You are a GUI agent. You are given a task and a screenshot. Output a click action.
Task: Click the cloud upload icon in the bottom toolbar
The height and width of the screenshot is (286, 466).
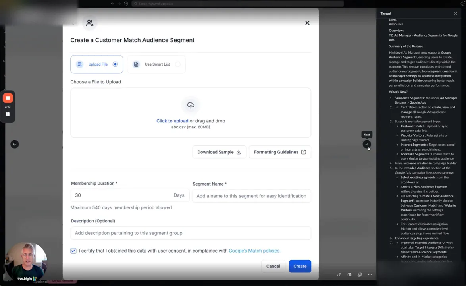click(x=339, y=274)
